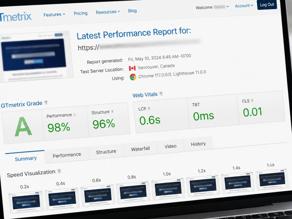The width and height of the screenshot is (292, 219).
Task: Open the History tab
Action: click(x=198, y=144)
